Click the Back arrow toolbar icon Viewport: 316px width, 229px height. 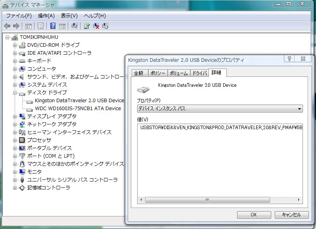click(x=7, y=26)
